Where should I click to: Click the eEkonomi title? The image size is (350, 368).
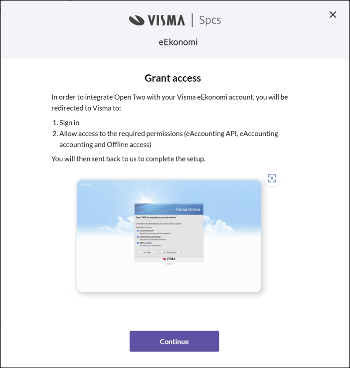178,42
